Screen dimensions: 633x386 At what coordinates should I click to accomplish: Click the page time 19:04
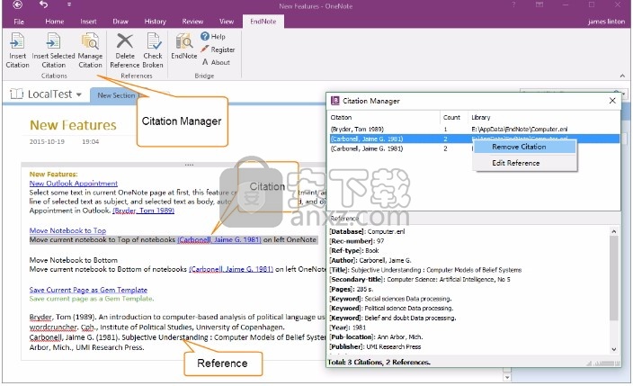point(90,141)
